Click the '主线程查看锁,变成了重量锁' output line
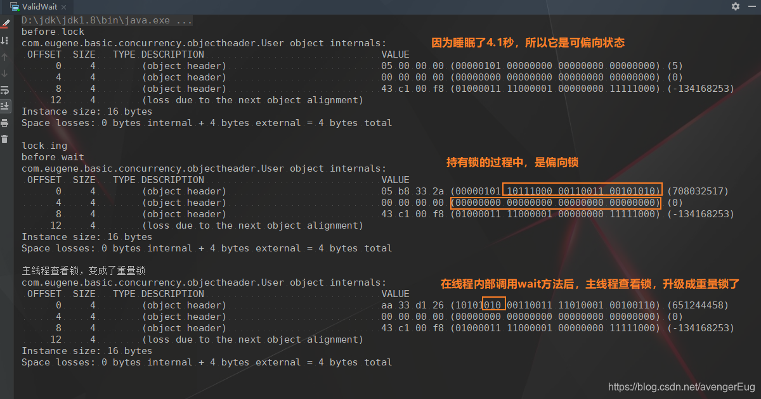 (x=84, y=271)
